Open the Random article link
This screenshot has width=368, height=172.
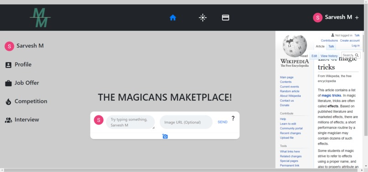pyautogui.click(x=289, y=91)
